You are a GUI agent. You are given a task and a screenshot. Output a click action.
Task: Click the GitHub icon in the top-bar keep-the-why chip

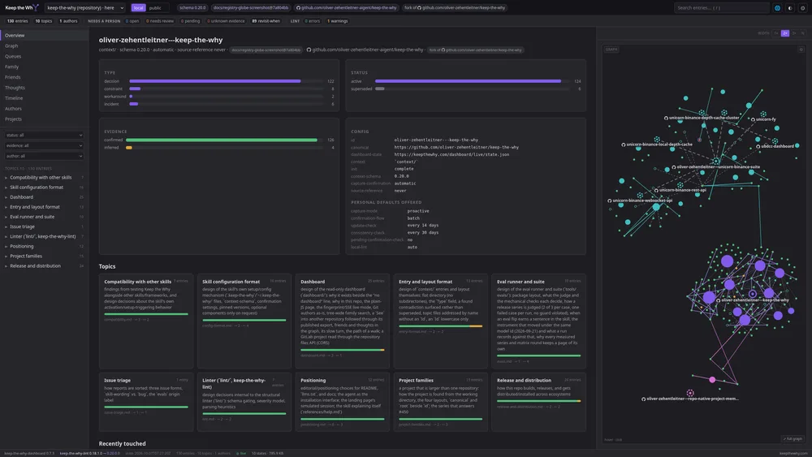[x=298, y=8]
